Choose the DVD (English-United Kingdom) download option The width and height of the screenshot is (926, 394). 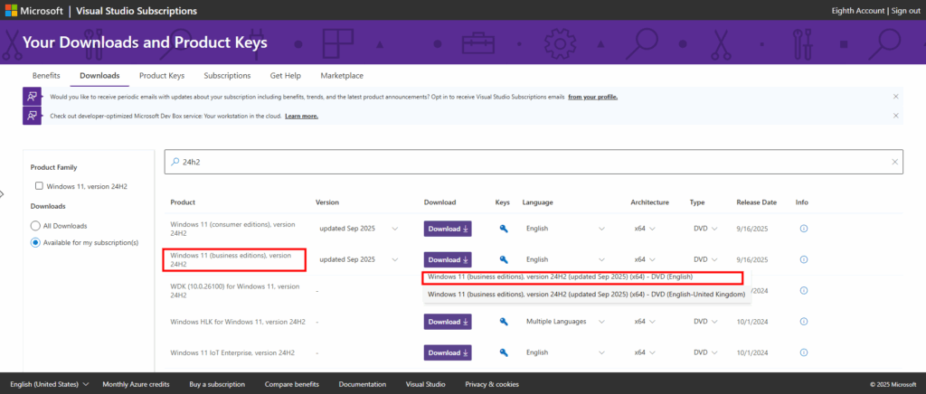pos(586,294)
